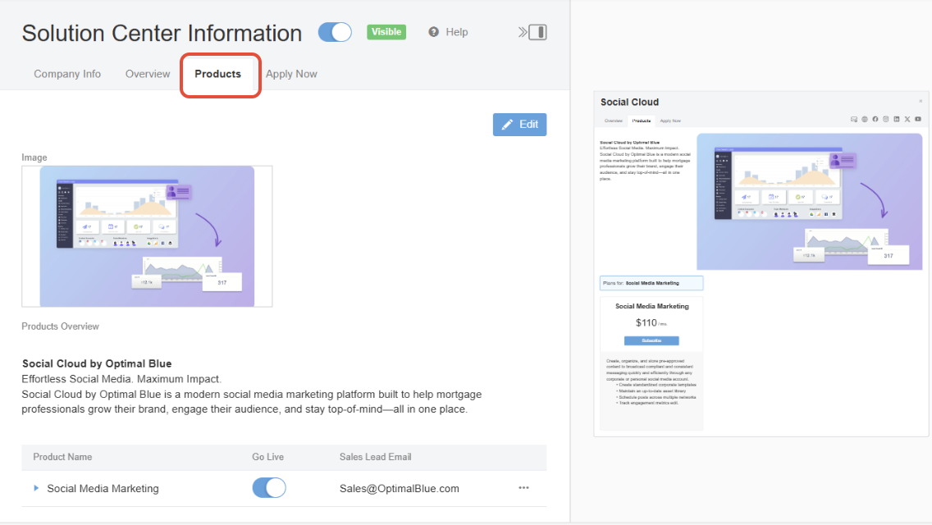Click the Edit button

tap(519, 124)
